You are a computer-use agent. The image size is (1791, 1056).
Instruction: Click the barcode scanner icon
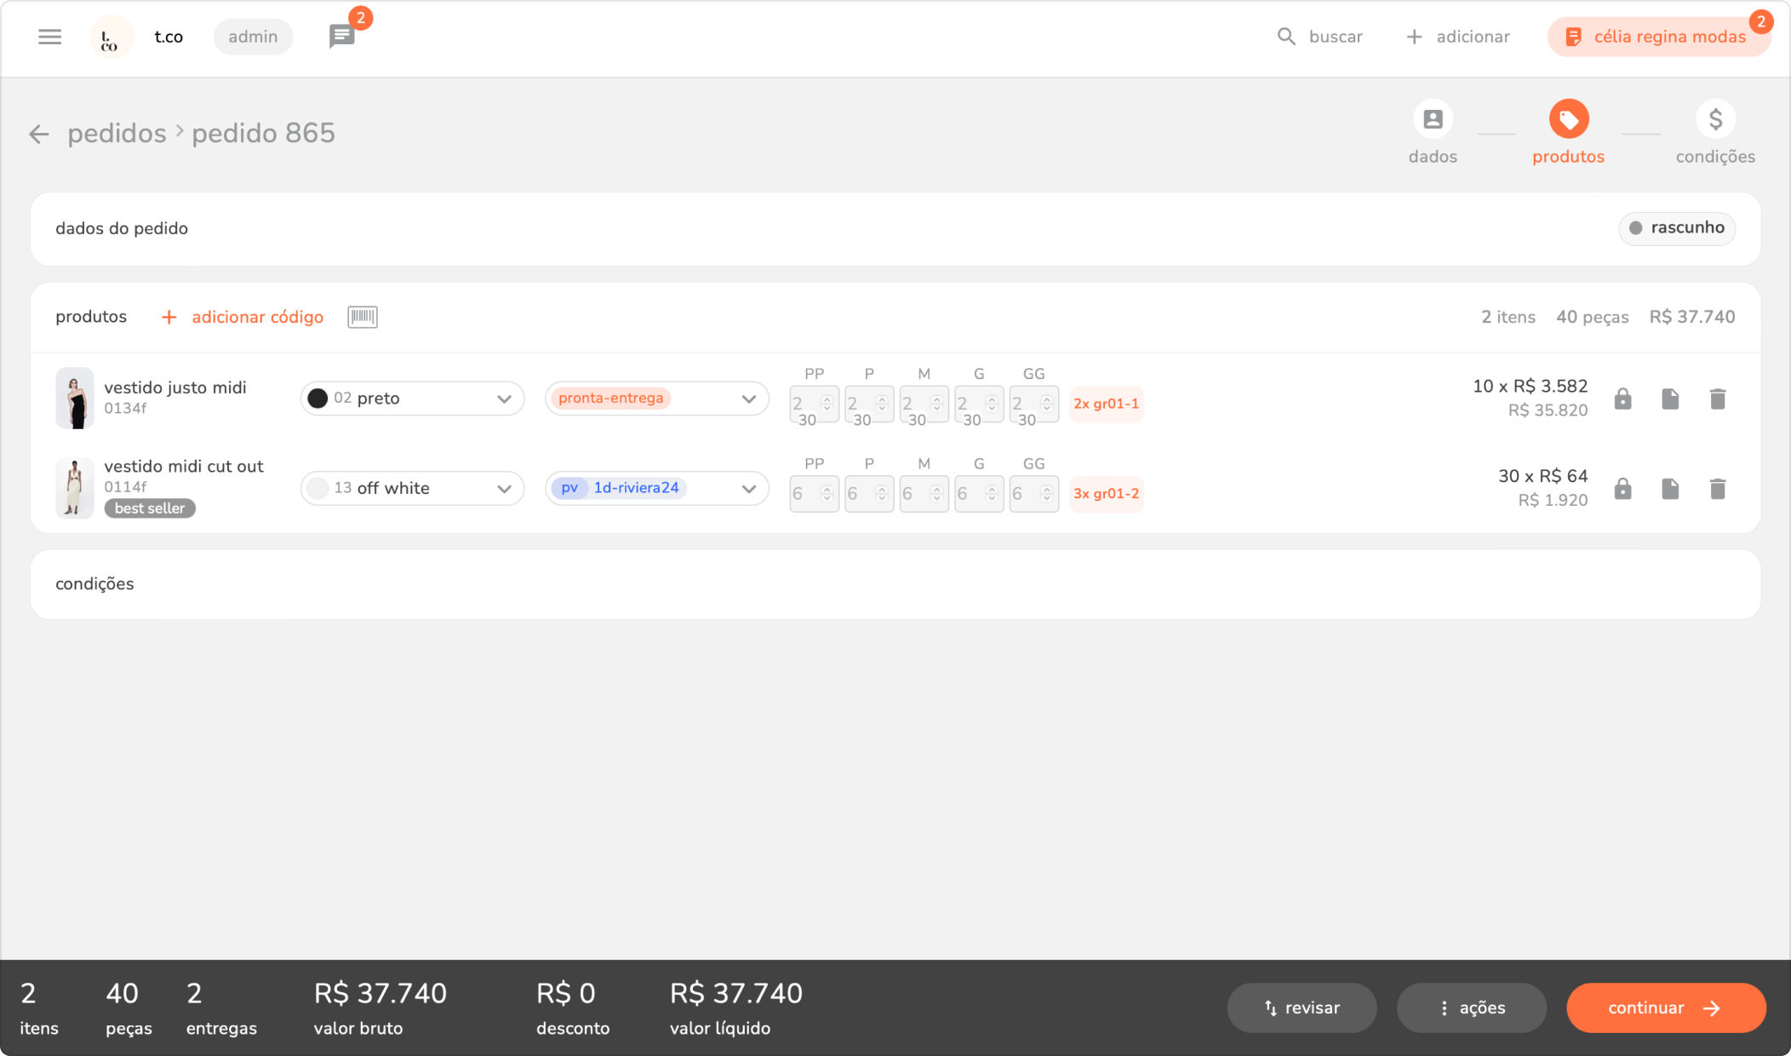[362, 317]
